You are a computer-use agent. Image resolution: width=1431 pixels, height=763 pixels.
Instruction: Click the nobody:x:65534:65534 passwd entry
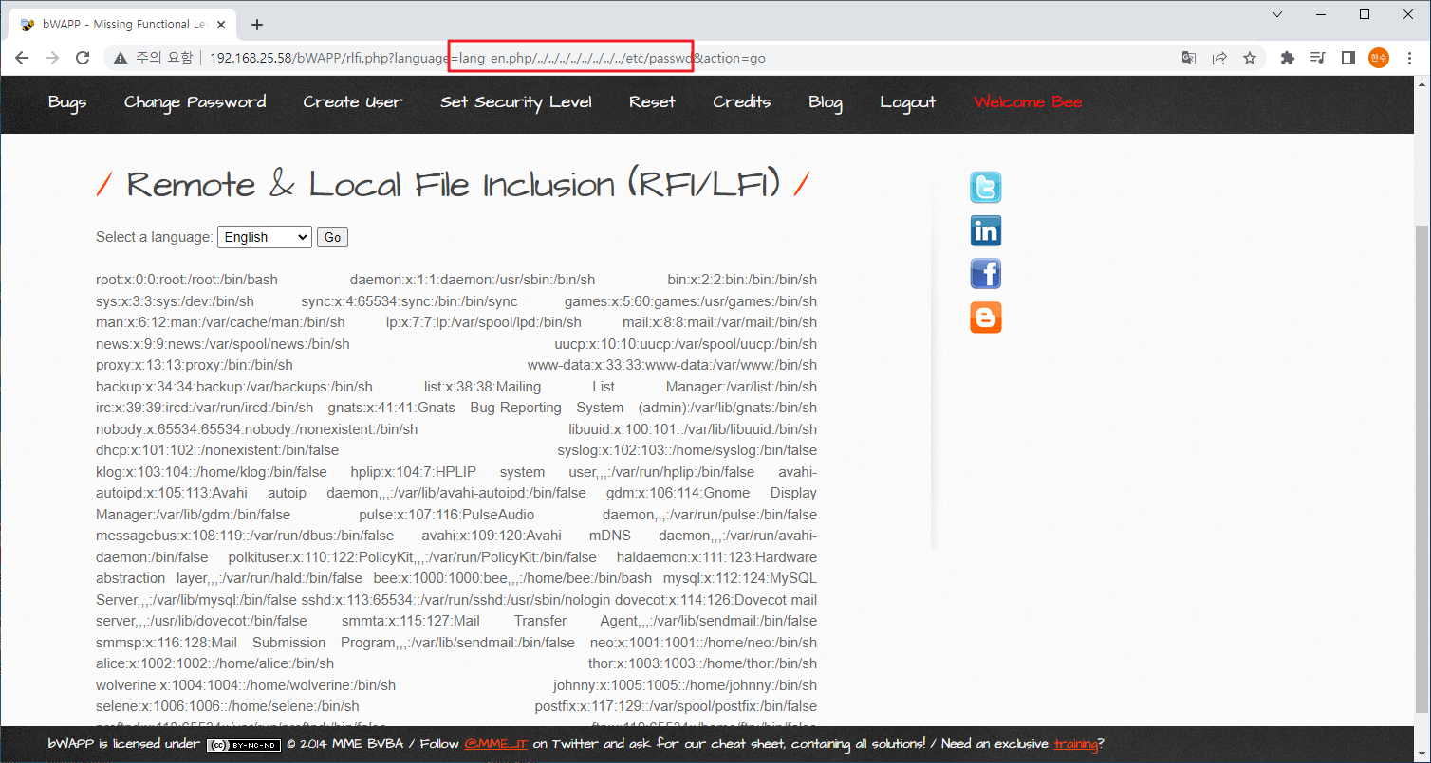pos(256,429)
